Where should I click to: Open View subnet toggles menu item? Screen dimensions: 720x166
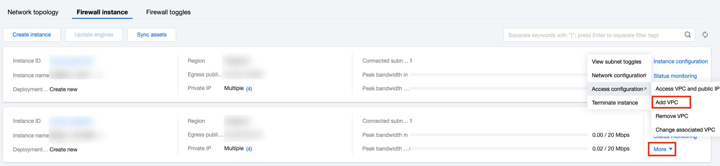coord(616,62)
